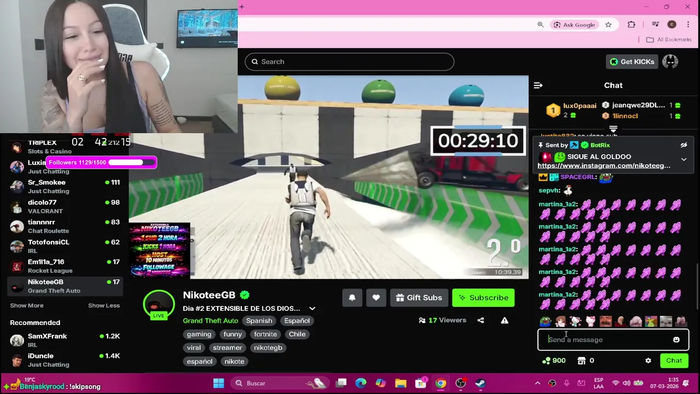Select the nikotegb tag
700x394 pixels.
268,347
